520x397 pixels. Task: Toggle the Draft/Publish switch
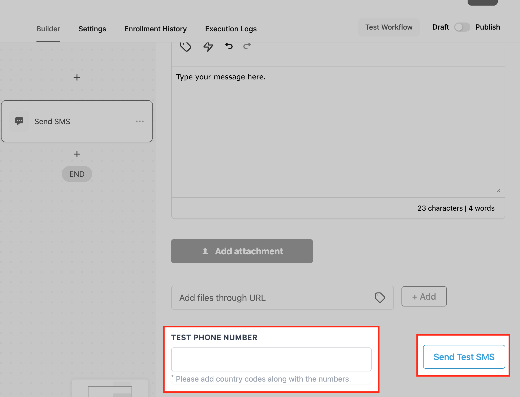click(x=462, y=27)
